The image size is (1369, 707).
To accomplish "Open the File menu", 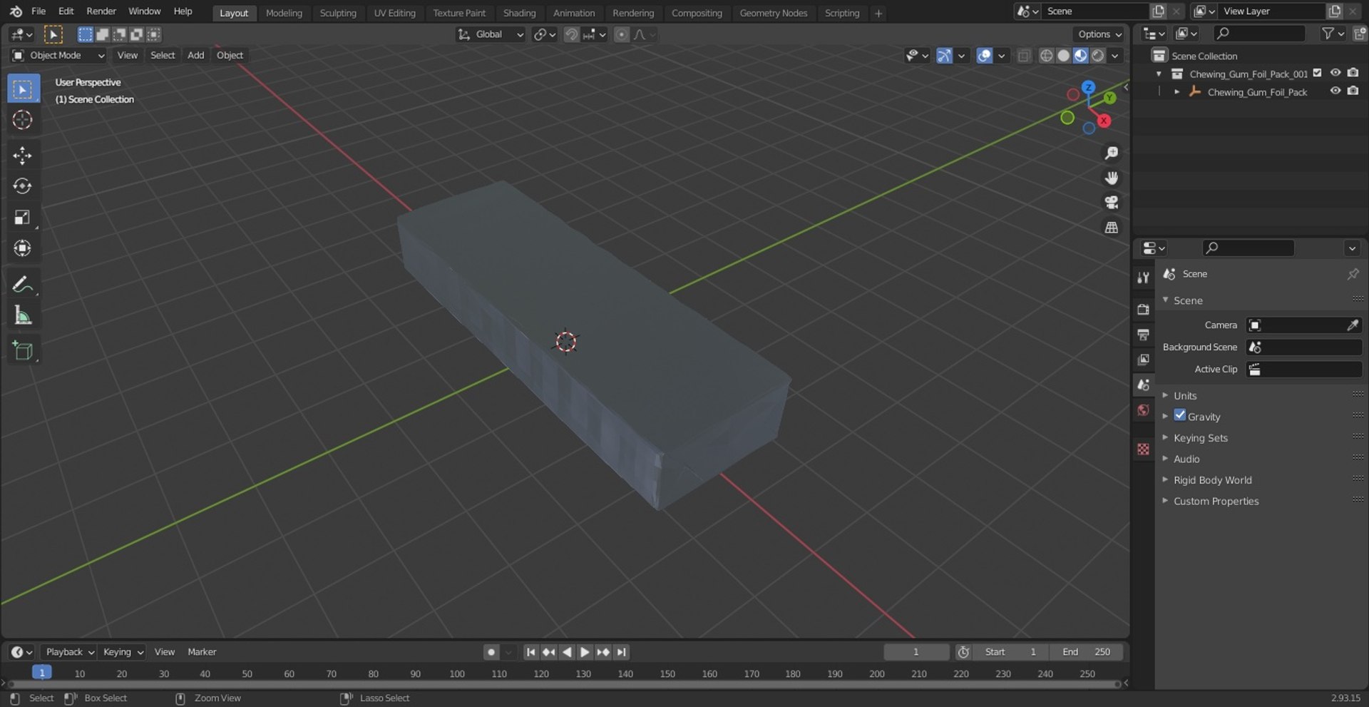I will 39,11.
